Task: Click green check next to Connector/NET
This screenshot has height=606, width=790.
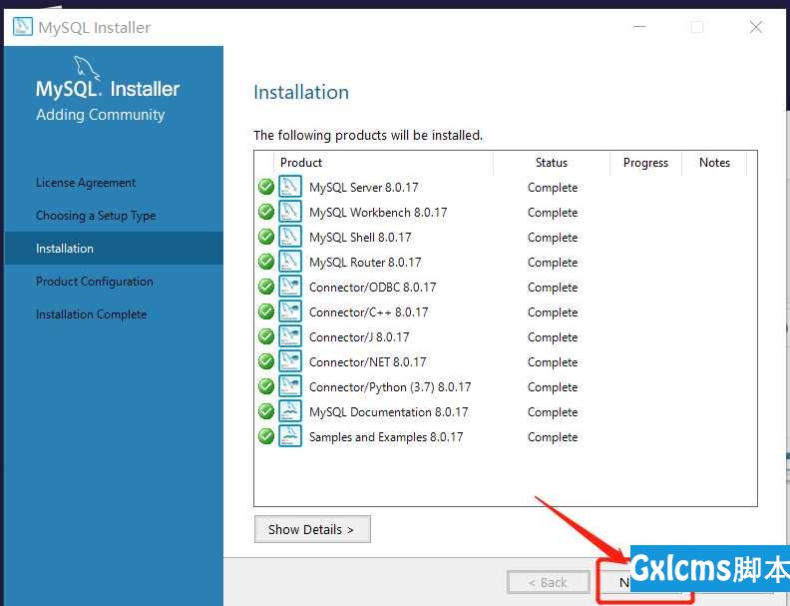Action: pyautogui.click(x=266, y=361)
